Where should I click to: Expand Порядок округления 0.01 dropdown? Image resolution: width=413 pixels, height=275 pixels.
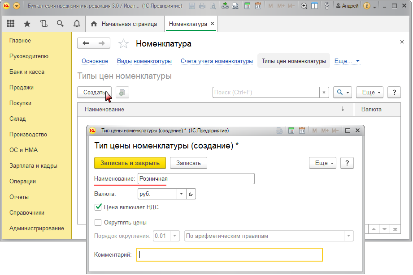(x=174, y=236)
